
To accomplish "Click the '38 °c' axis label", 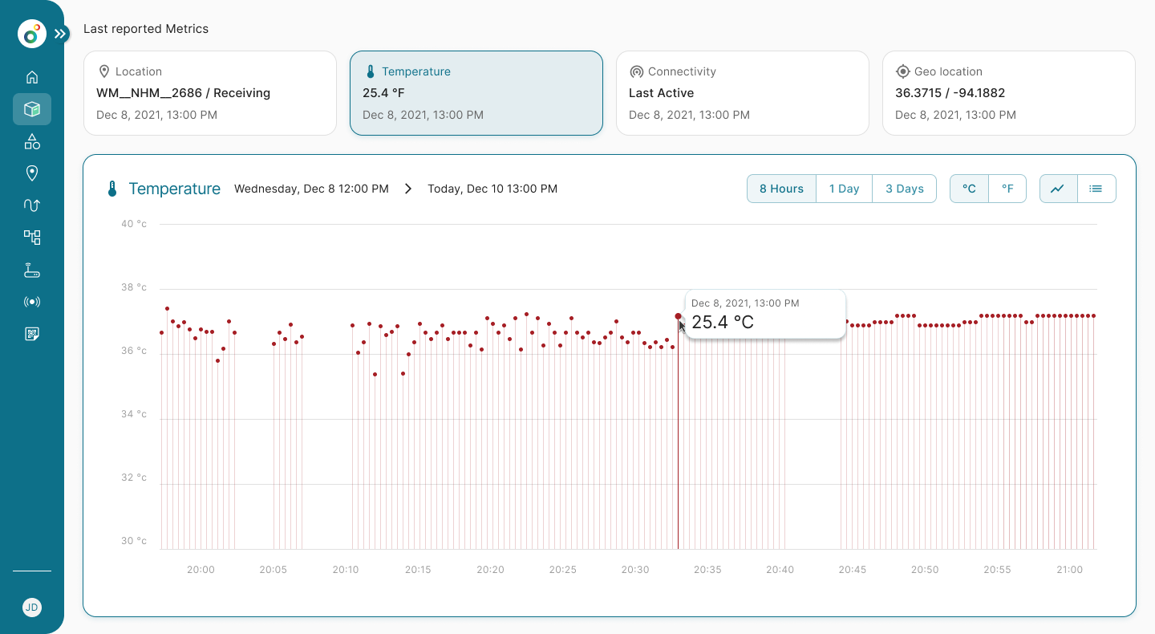I will coord(134,287).
